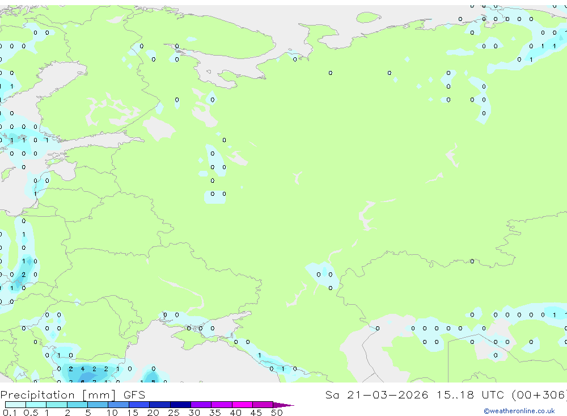Click the 15–20 mm legend color swatch
Screen dimensions: 567x416
point(139,405)
